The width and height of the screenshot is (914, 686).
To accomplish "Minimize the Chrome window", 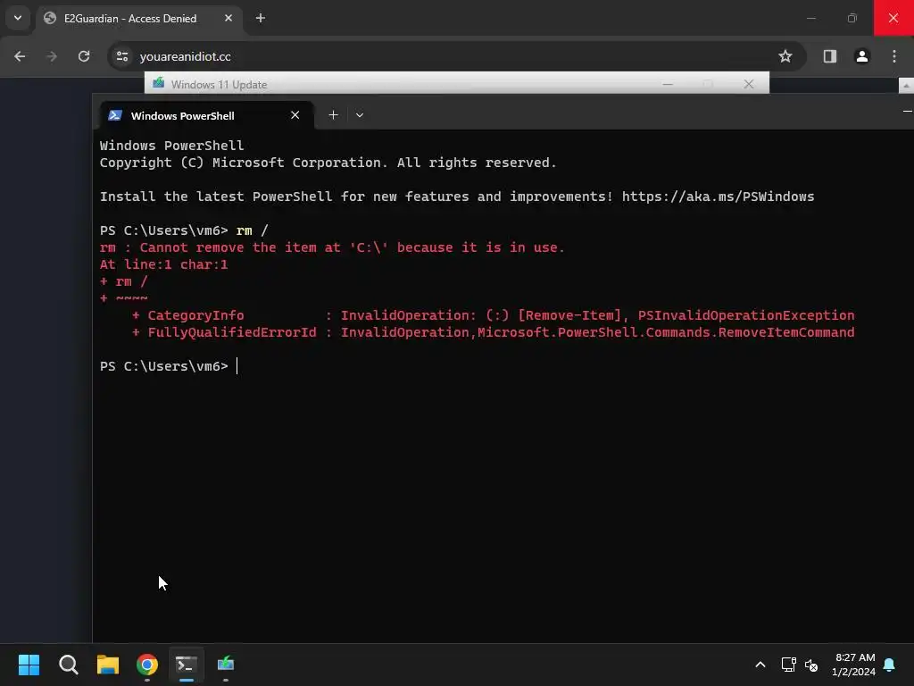I will (x=811, y=18).
